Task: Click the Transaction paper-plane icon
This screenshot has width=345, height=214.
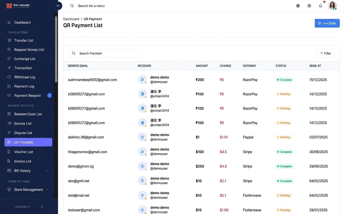Action: 9,68
